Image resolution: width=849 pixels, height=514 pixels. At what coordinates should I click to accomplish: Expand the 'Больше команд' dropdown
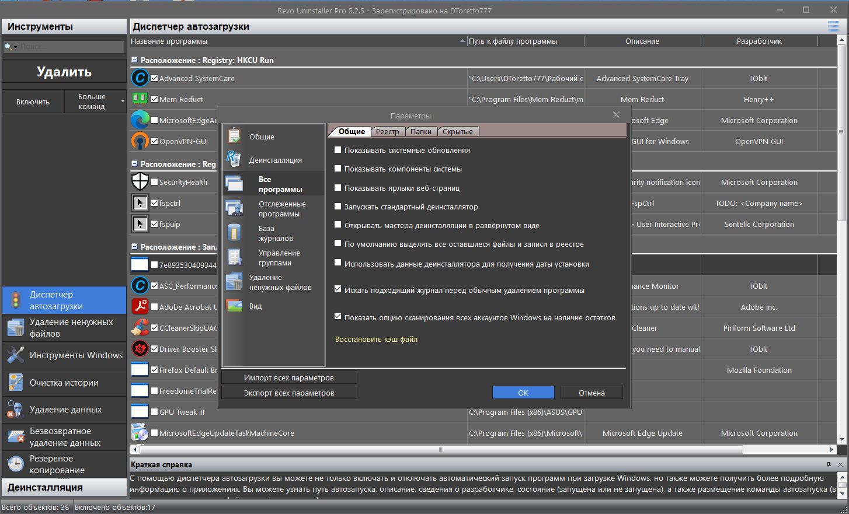pyautogui.click(x=123, y=102)
